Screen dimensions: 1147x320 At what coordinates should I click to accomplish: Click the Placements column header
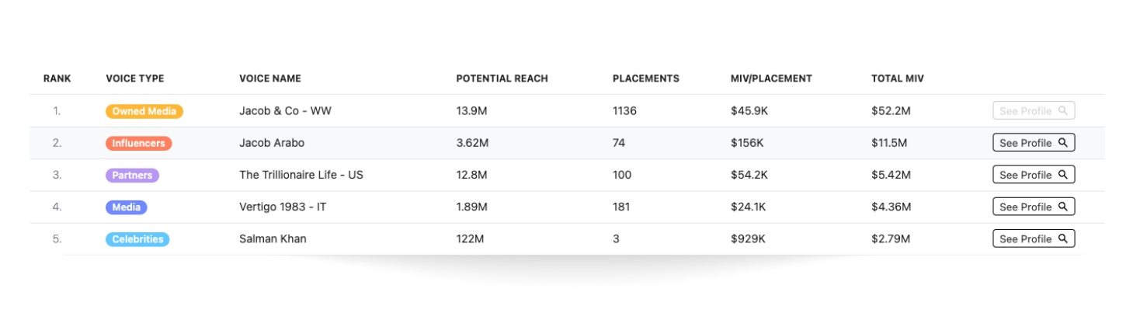coord(645,78)
